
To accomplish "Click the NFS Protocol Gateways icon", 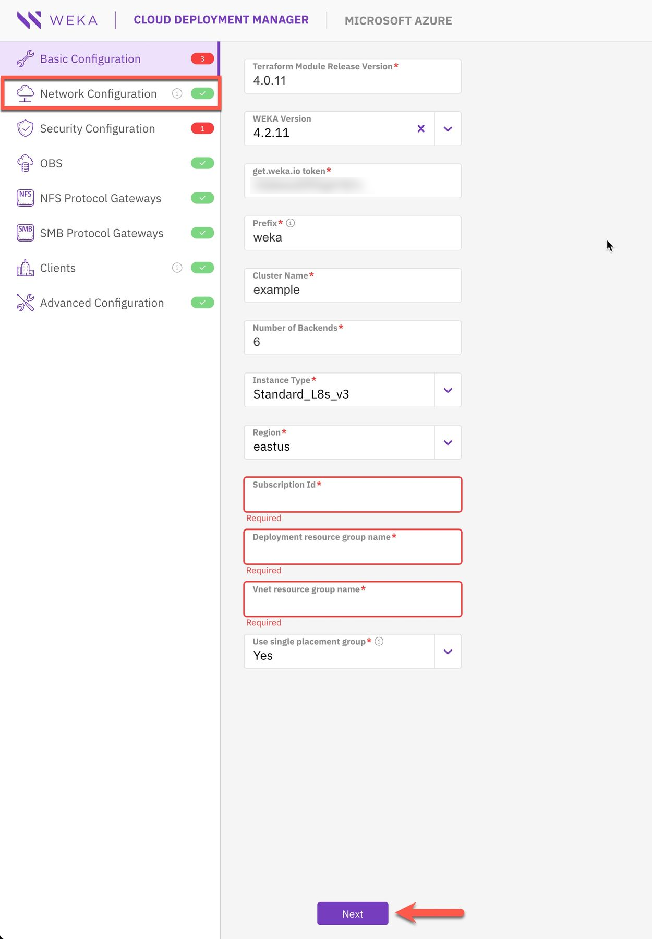I will pyautogui.click(x=25, y=198).
